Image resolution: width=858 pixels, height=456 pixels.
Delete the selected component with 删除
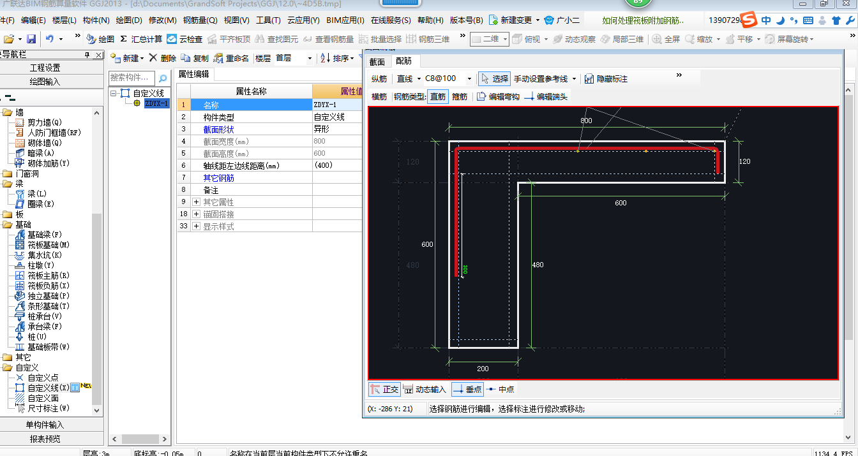[x=162, y=58]
